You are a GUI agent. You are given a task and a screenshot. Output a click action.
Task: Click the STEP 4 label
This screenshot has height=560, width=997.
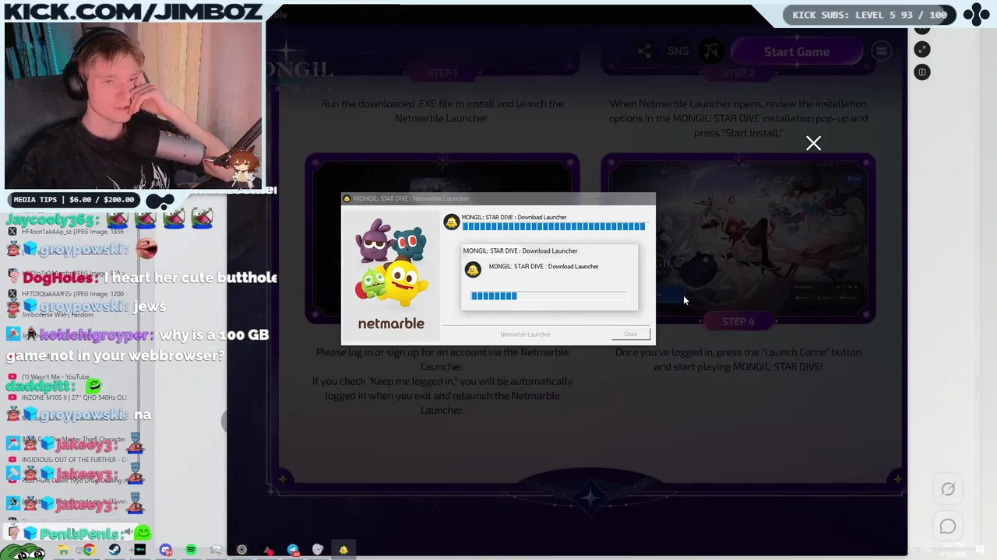click(x=738, y=321)
